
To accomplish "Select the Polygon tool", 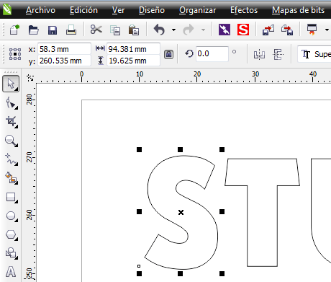I will pyautogui.click(x=11, y=234).
